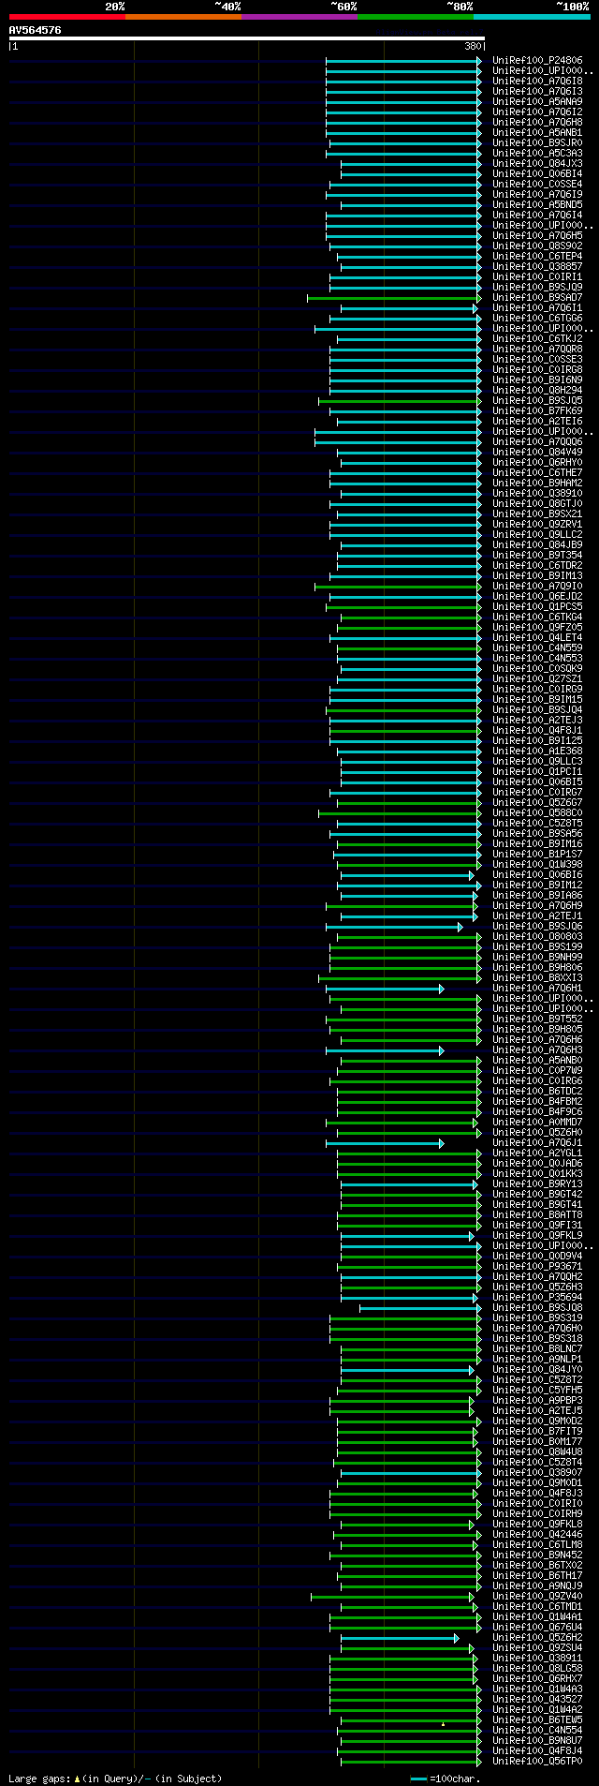
Task: Click the AV564576 query name label
Action: [x=36, y=30]
